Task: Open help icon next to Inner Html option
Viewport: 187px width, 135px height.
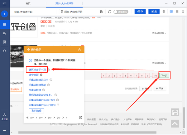Action: [x=57, y=100]
